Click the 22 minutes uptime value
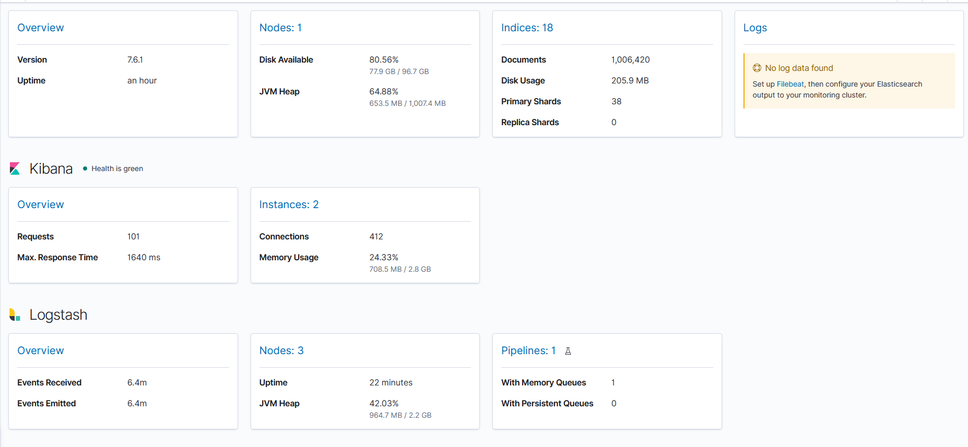 (x=391, y=382)
